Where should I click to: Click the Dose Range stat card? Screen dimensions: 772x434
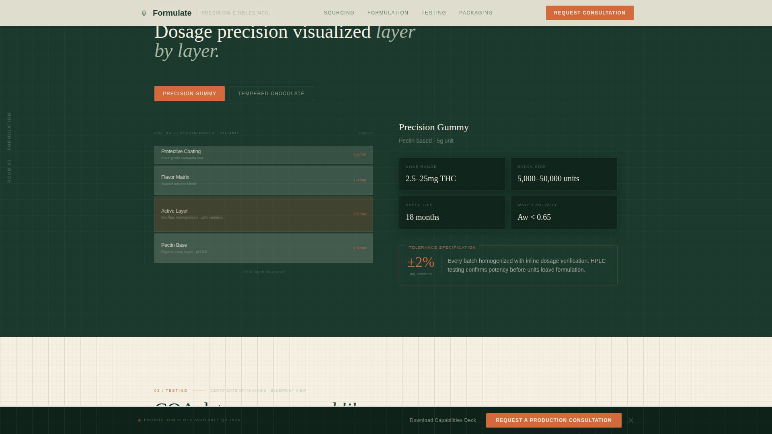click(x=452, y=174)
